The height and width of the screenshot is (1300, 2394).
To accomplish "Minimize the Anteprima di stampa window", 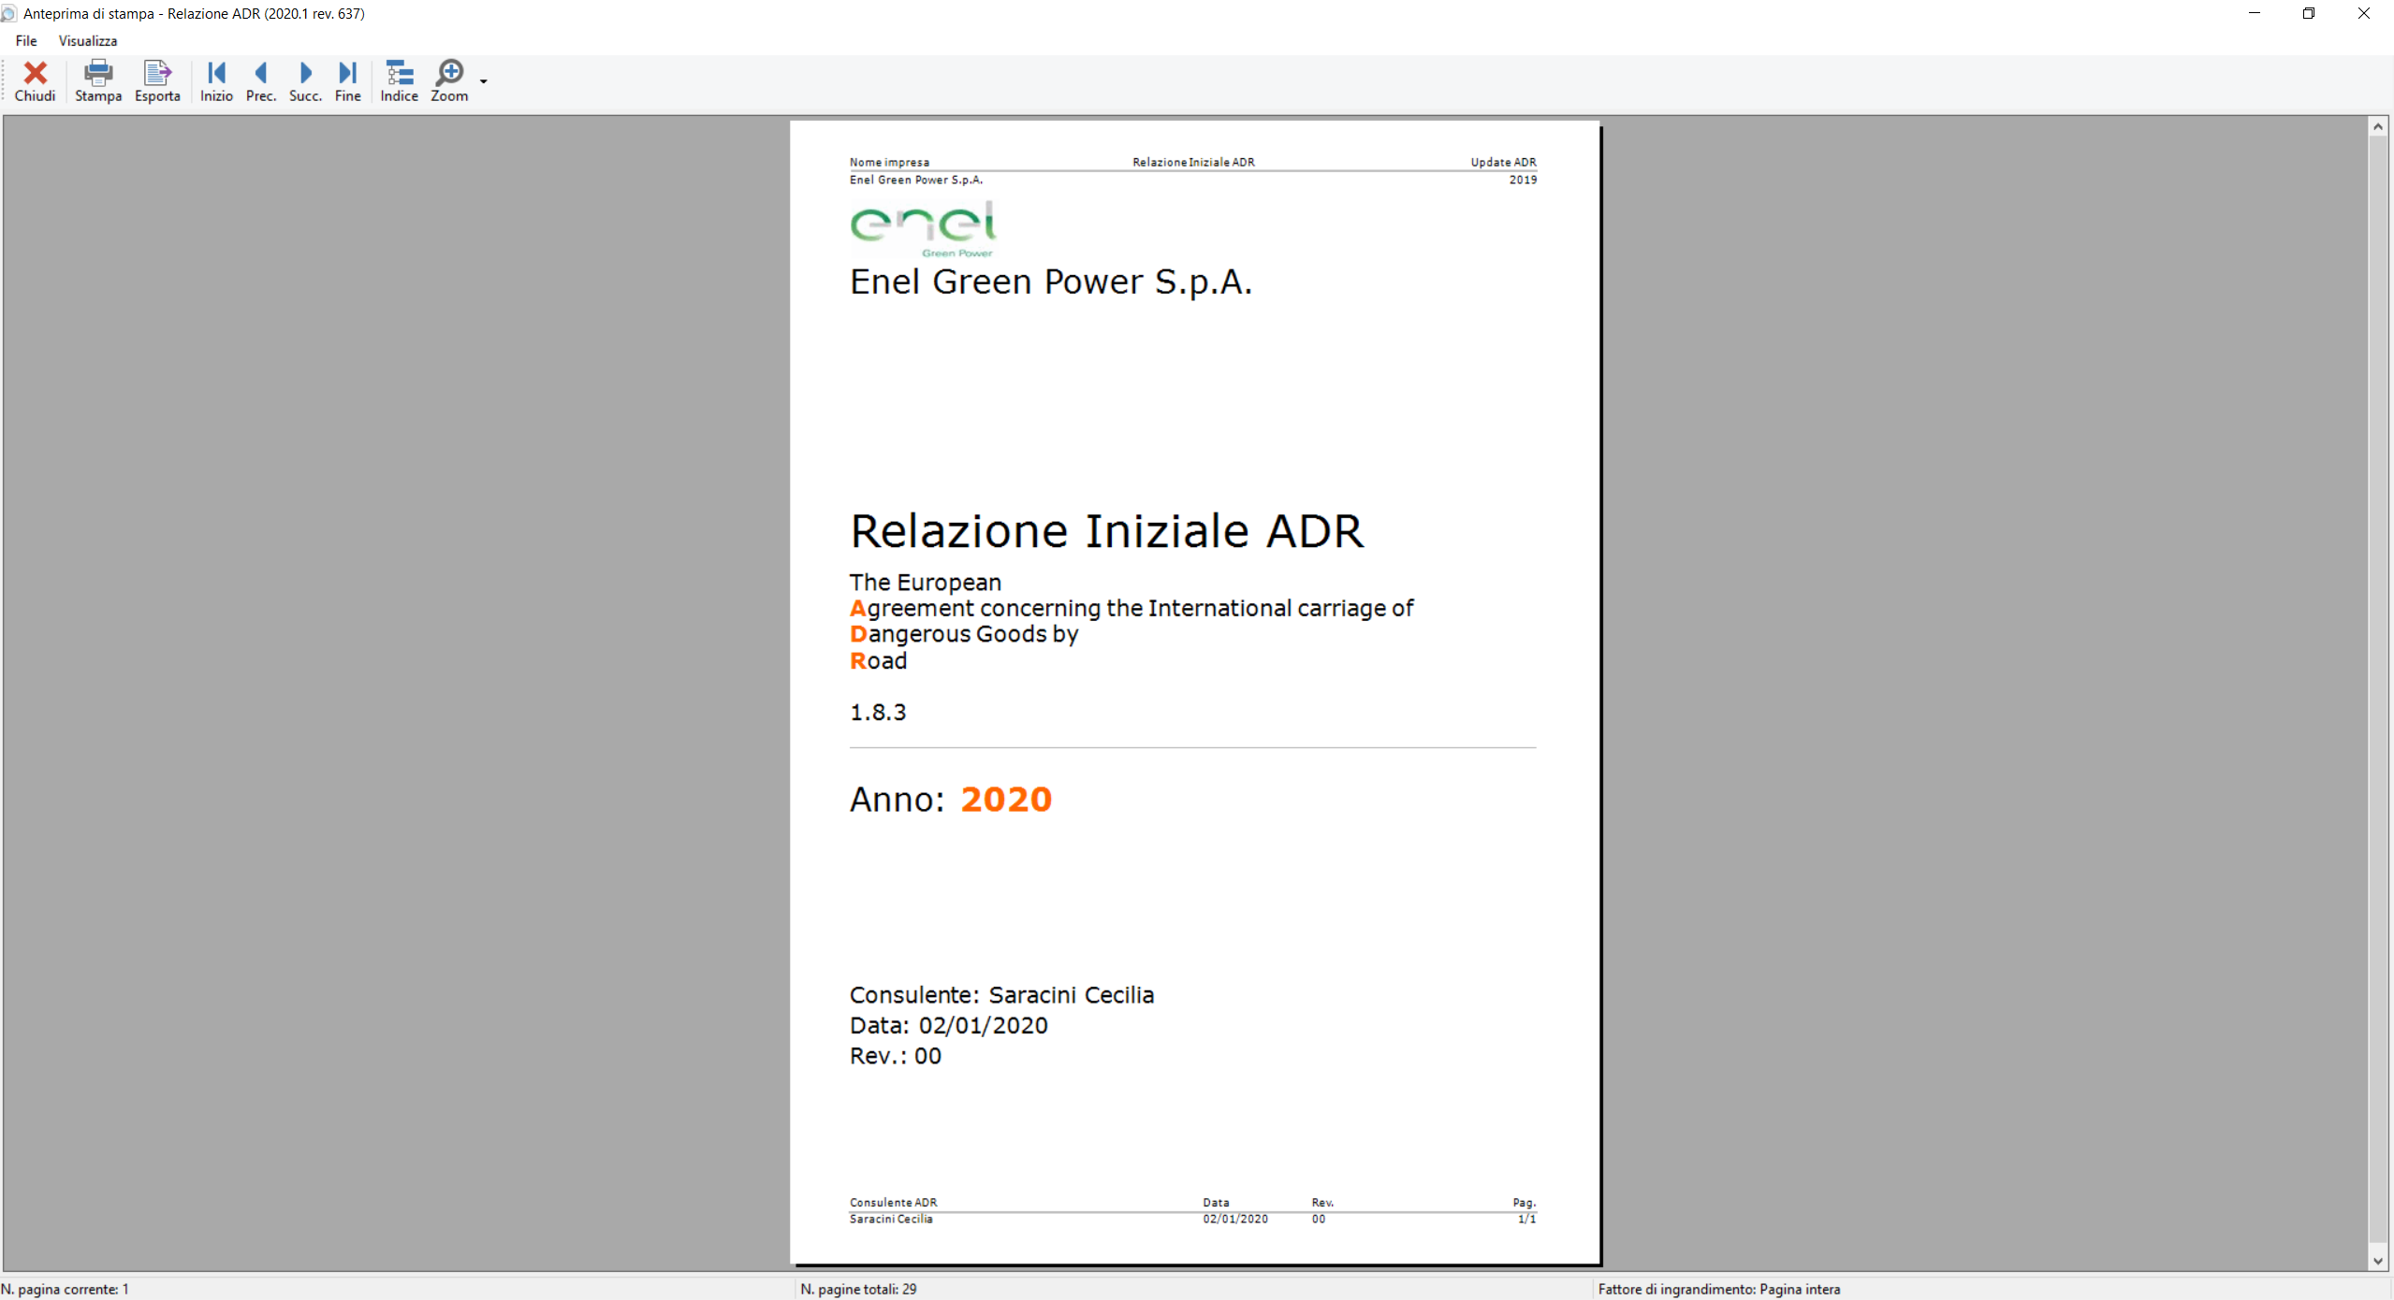I will tap(2254, 13).
